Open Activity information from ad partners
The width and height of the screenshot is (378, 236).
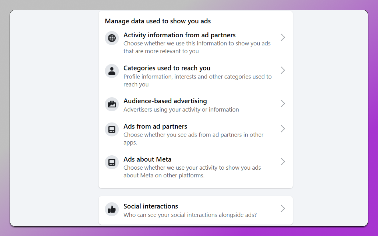click(179, 35)
